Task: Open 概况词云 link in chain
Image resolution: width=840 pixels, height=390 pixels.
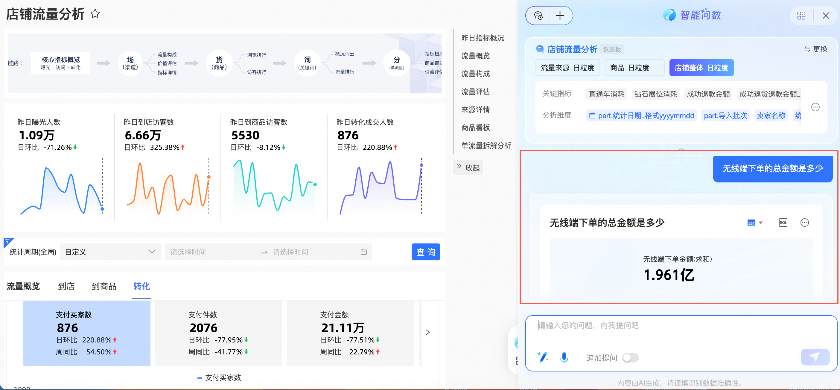Action: click(x=345, y=54)
